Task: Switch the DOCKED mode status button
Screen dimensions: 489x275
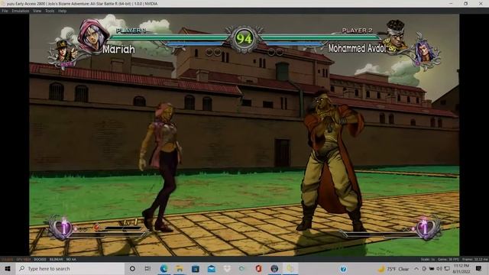Action: pos(40,260)
